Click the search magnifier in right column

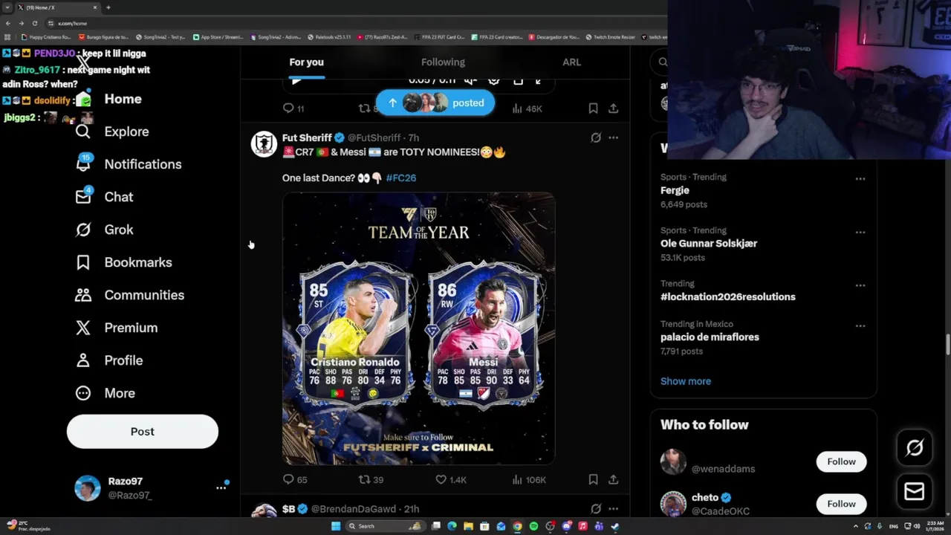pyautogui.click(x=663, y=62)
